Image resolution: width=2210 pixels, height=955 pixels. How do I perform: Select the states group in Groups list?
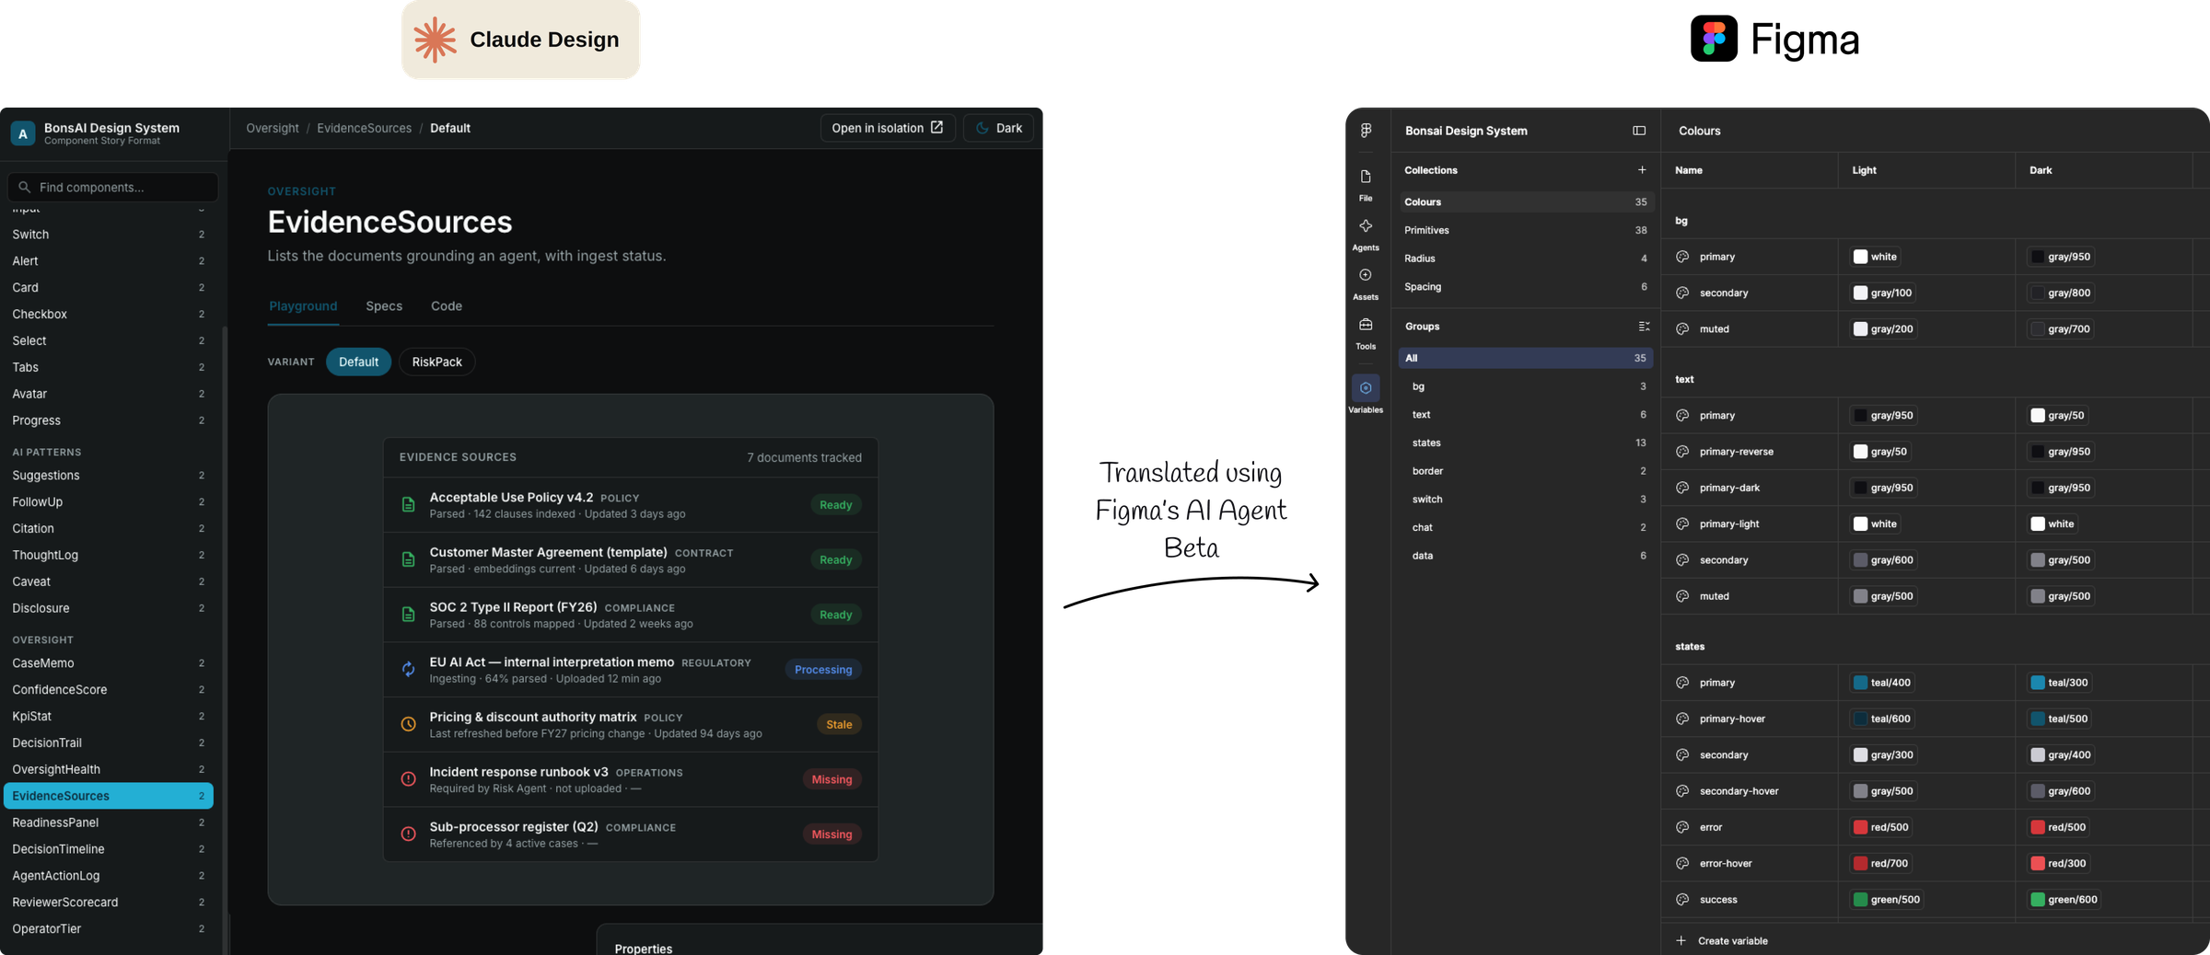tap(1526, 443)
